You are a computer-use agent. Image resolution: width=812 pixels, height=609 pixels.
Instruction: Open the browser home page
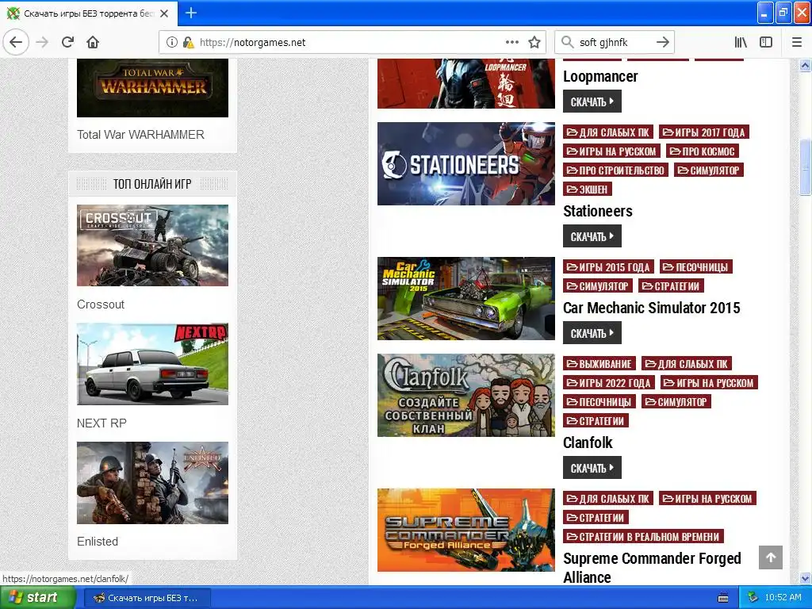point(93,43)
